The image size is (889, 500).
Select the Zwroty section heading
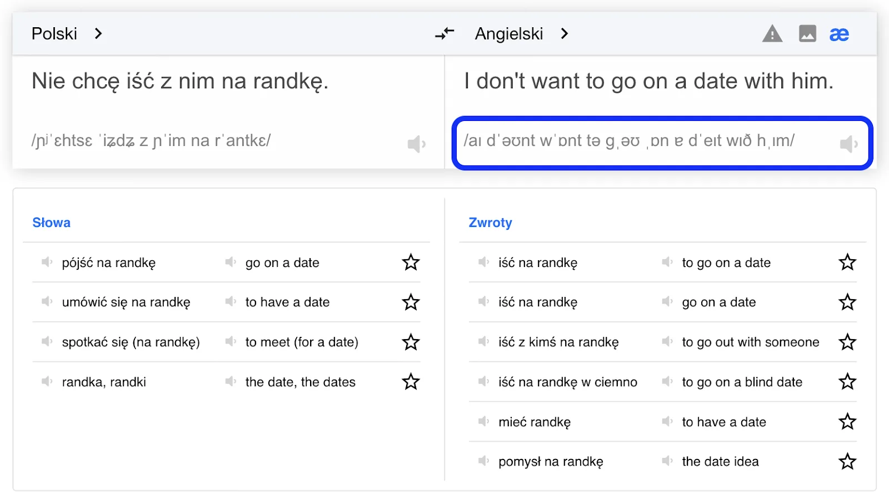491,223
